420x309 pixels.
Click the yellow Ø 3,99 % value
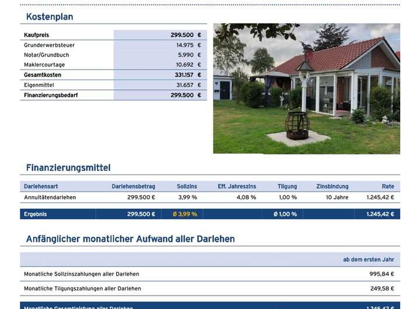tap(185, 214)
